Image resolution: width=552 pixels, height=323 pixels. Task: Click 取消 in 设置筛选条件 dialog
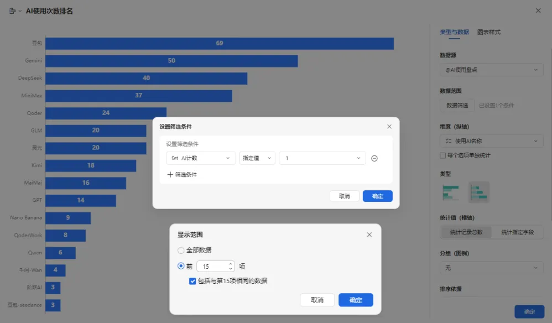(x=344, y=196)
